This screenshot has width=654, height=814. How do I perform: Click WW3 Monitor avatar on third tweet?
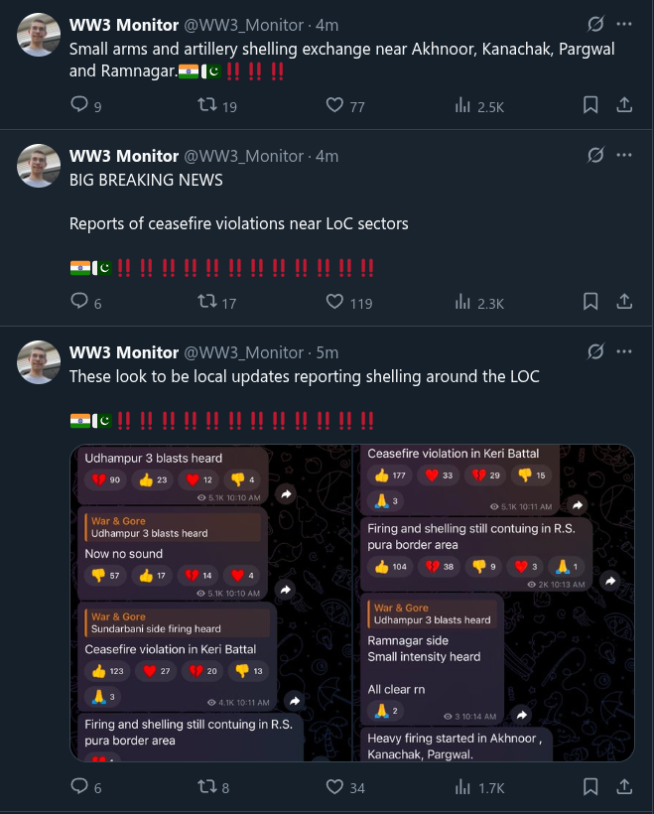point(39,362)
